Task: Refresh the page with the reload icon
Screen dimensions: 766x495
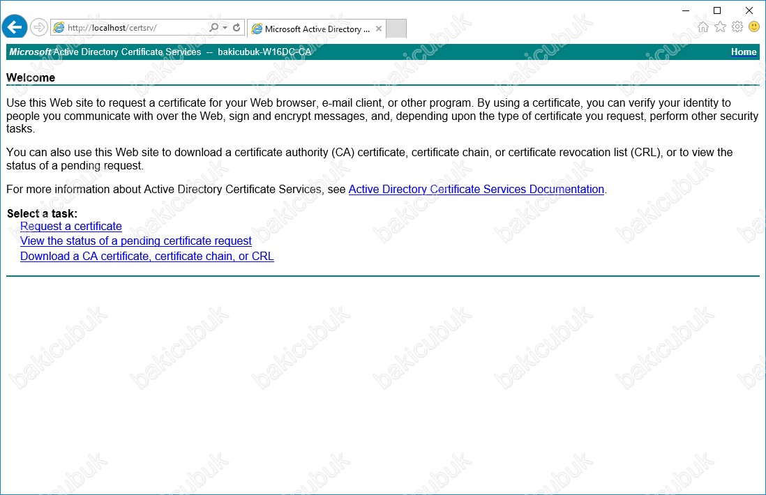Action: 236,27
